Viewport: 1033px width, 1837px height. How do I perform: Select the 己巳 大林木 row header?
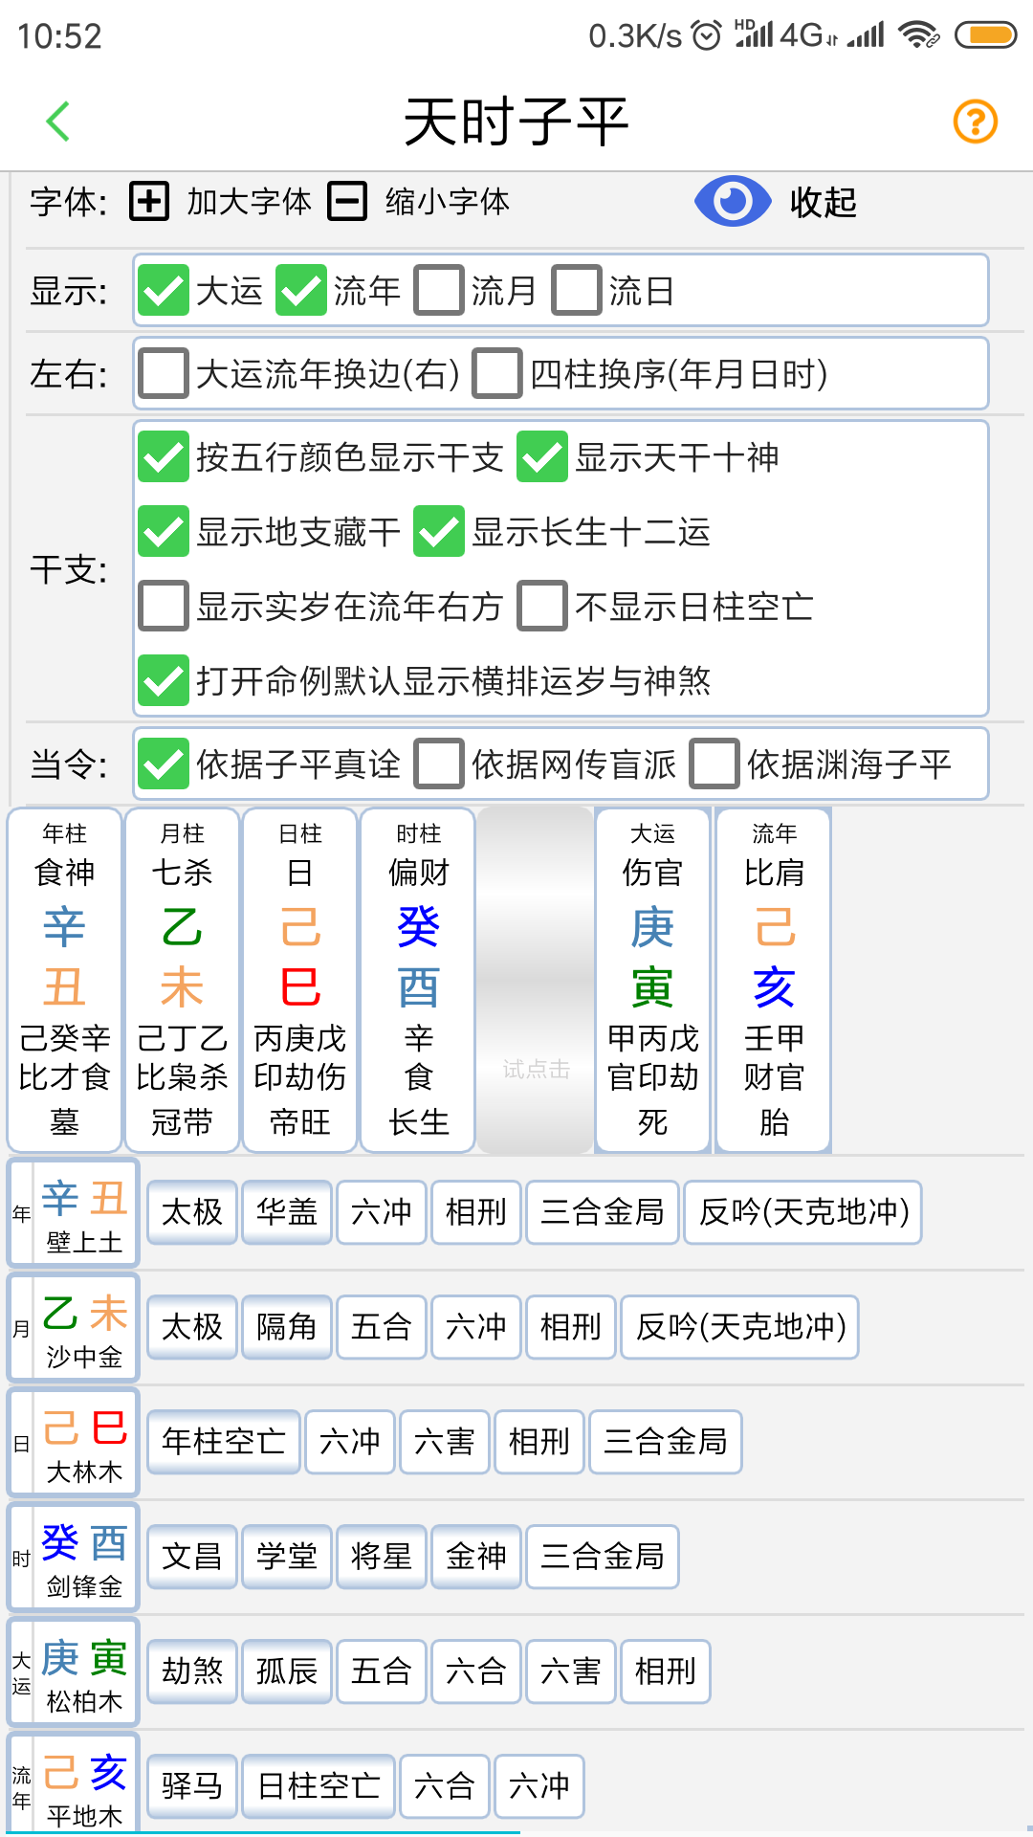(75, 1443)
